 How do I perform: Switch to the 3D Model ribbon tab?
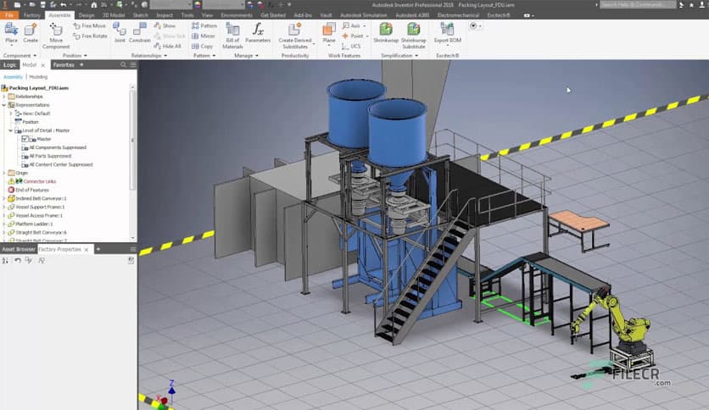[x=114, y=15]
